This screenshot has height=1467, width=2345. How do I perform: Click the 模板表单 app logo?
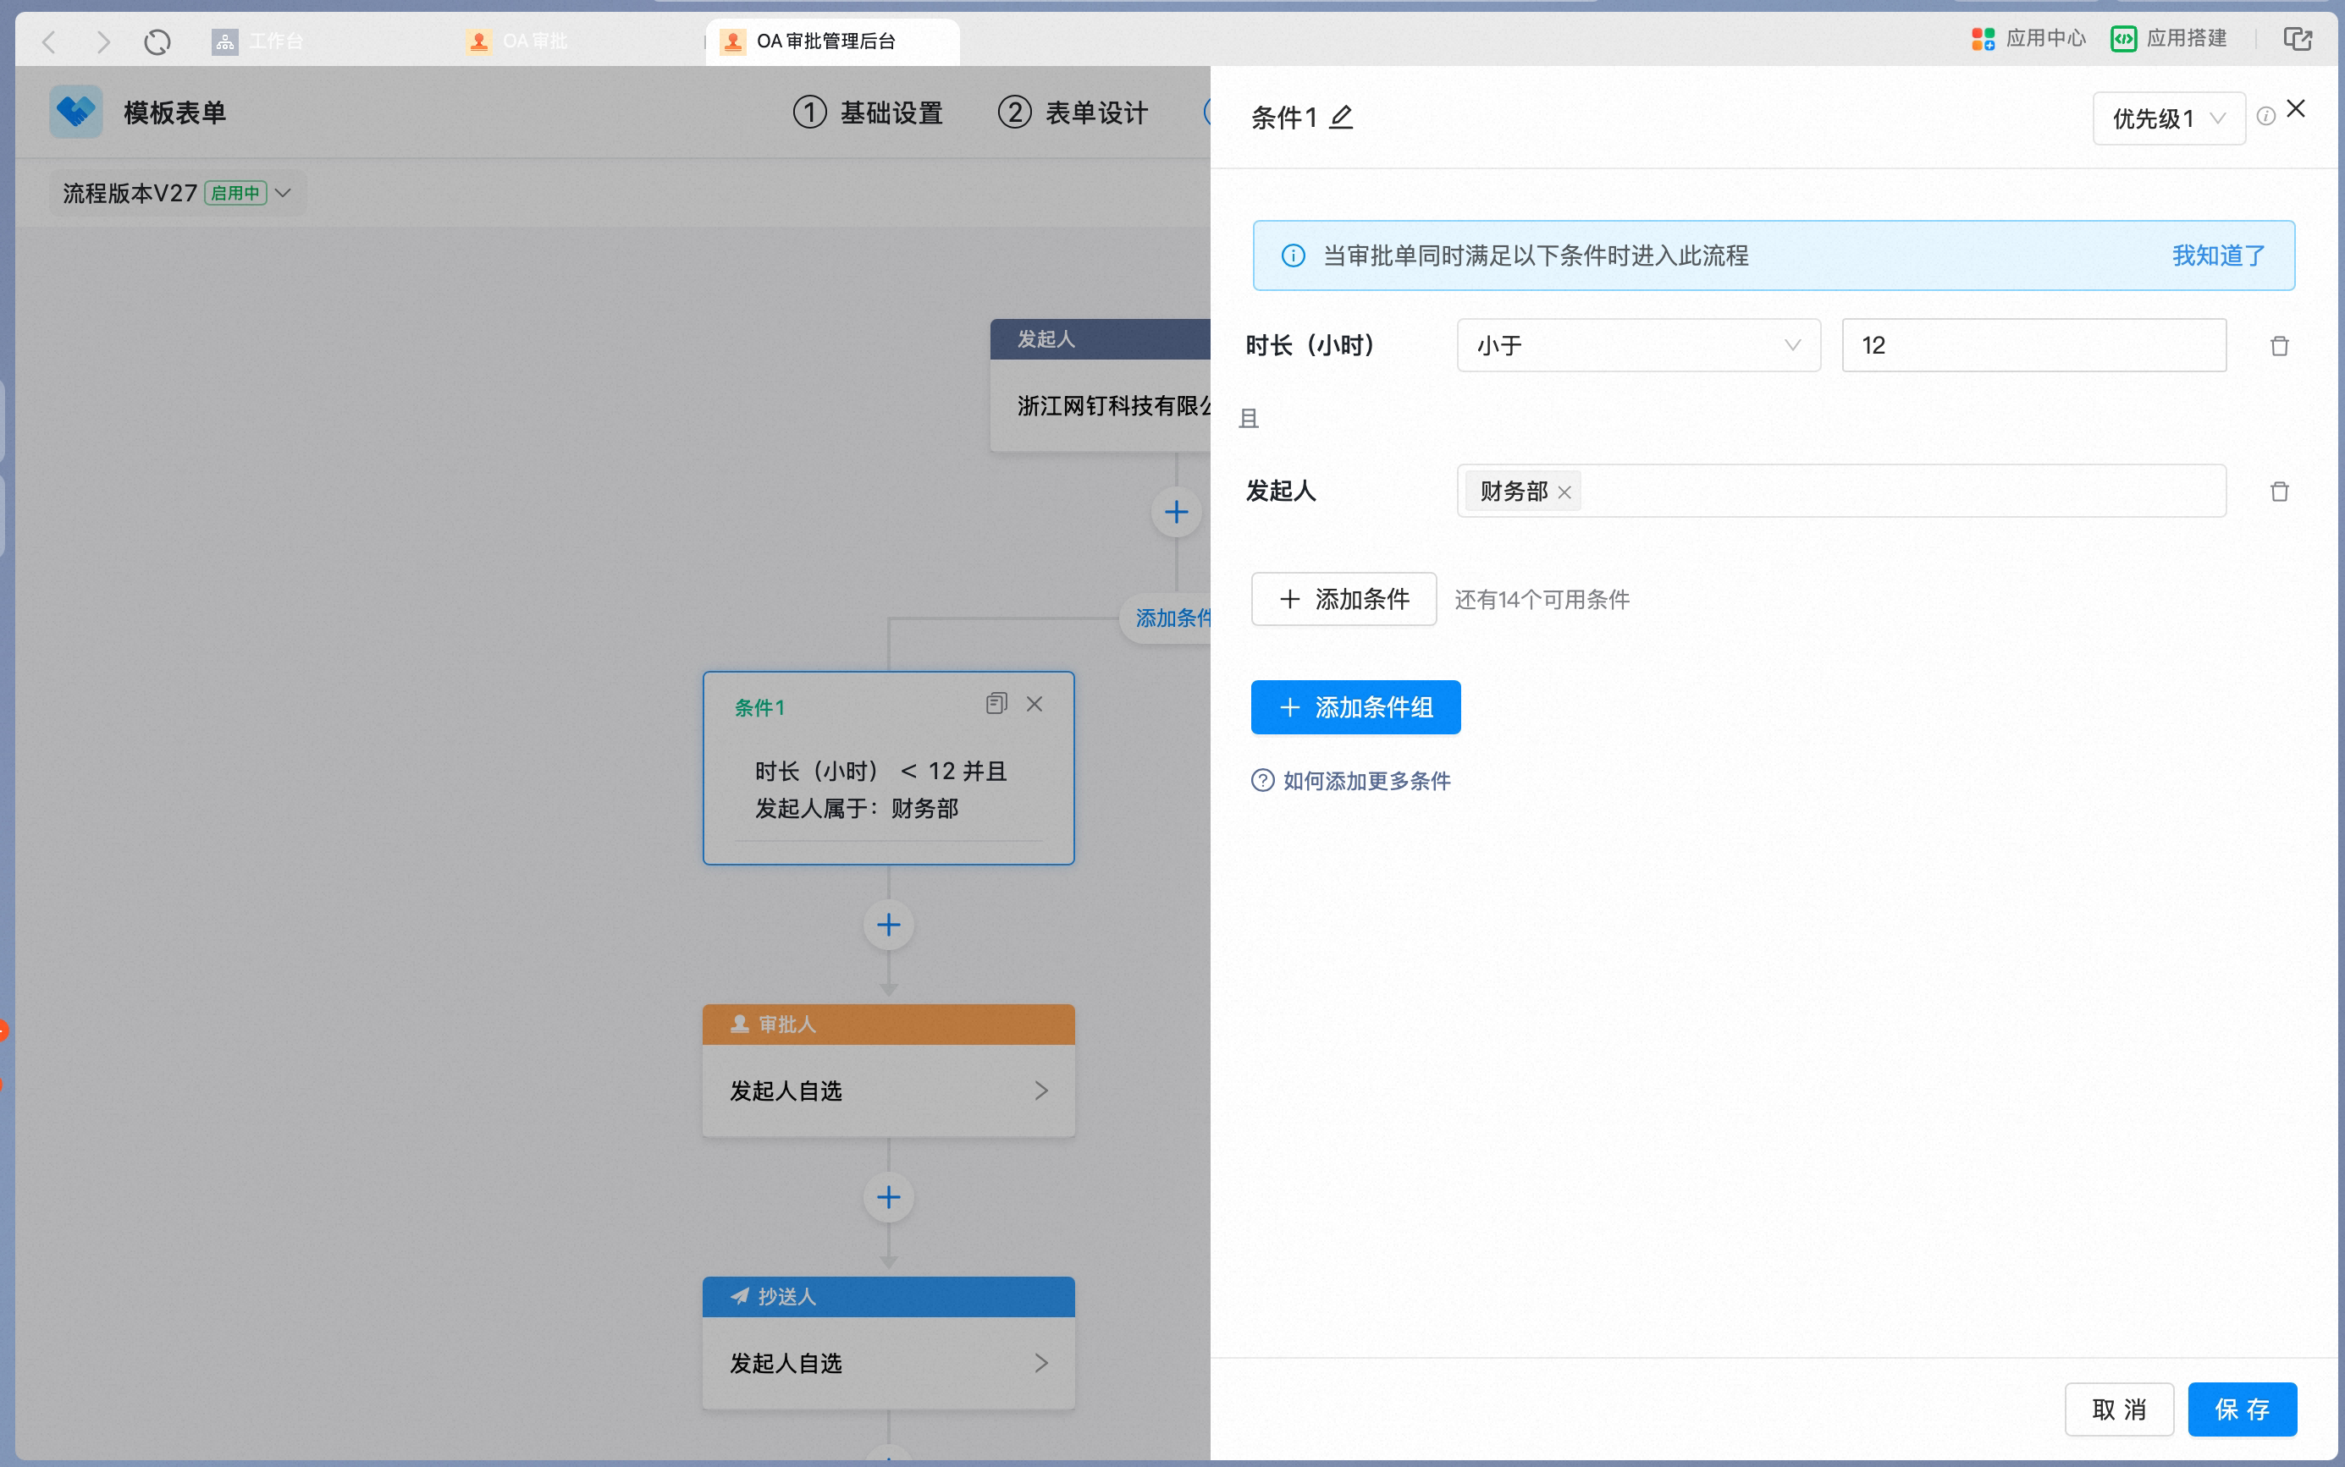click(x=75, y=112)
